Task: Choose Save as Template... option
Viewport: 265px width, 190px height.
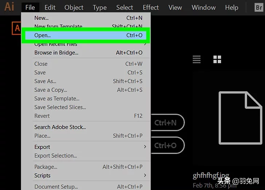Action: pyautogui.click(x=86, y=98)
